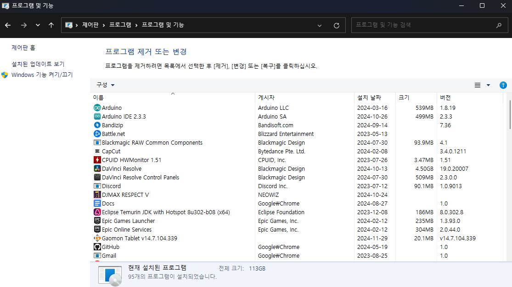This screenshot has height=287, width=512.
Task: Select the DaVinci Resolve row name
Action: coord(122,168)
